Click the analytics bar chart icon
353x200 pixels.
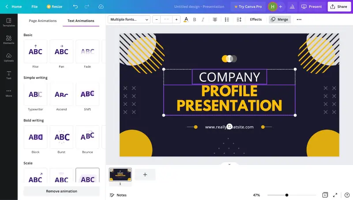[292, 7]
